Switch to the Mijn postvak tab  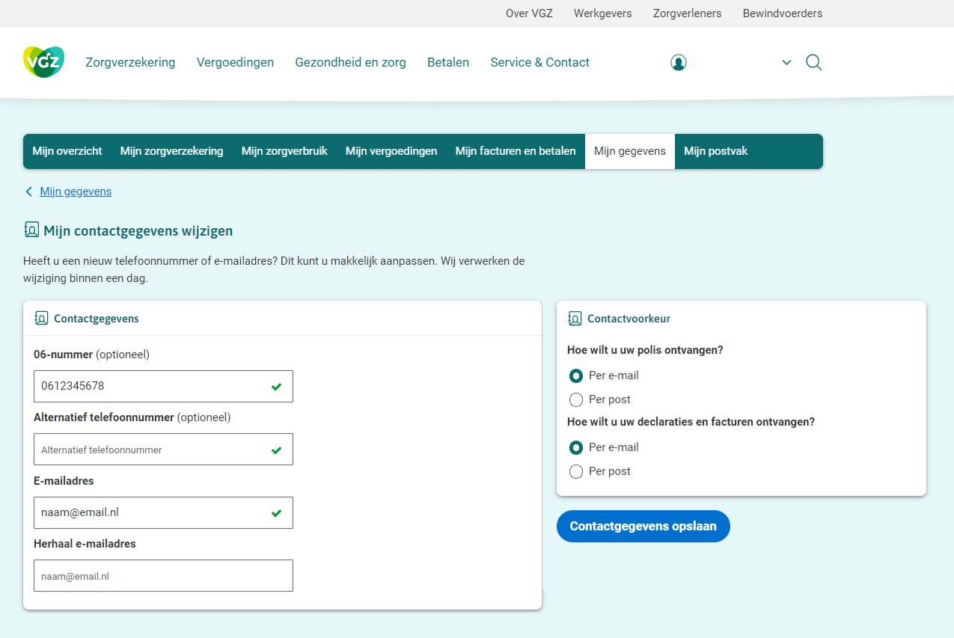tap(715, 151)
